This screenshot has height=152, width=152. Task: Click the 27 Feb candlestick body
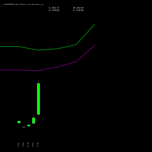[x=19, y=122]
